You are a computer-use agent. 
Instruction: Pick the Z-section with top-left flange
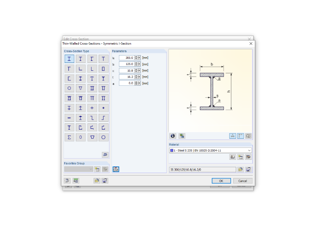[x=92, y=118]
